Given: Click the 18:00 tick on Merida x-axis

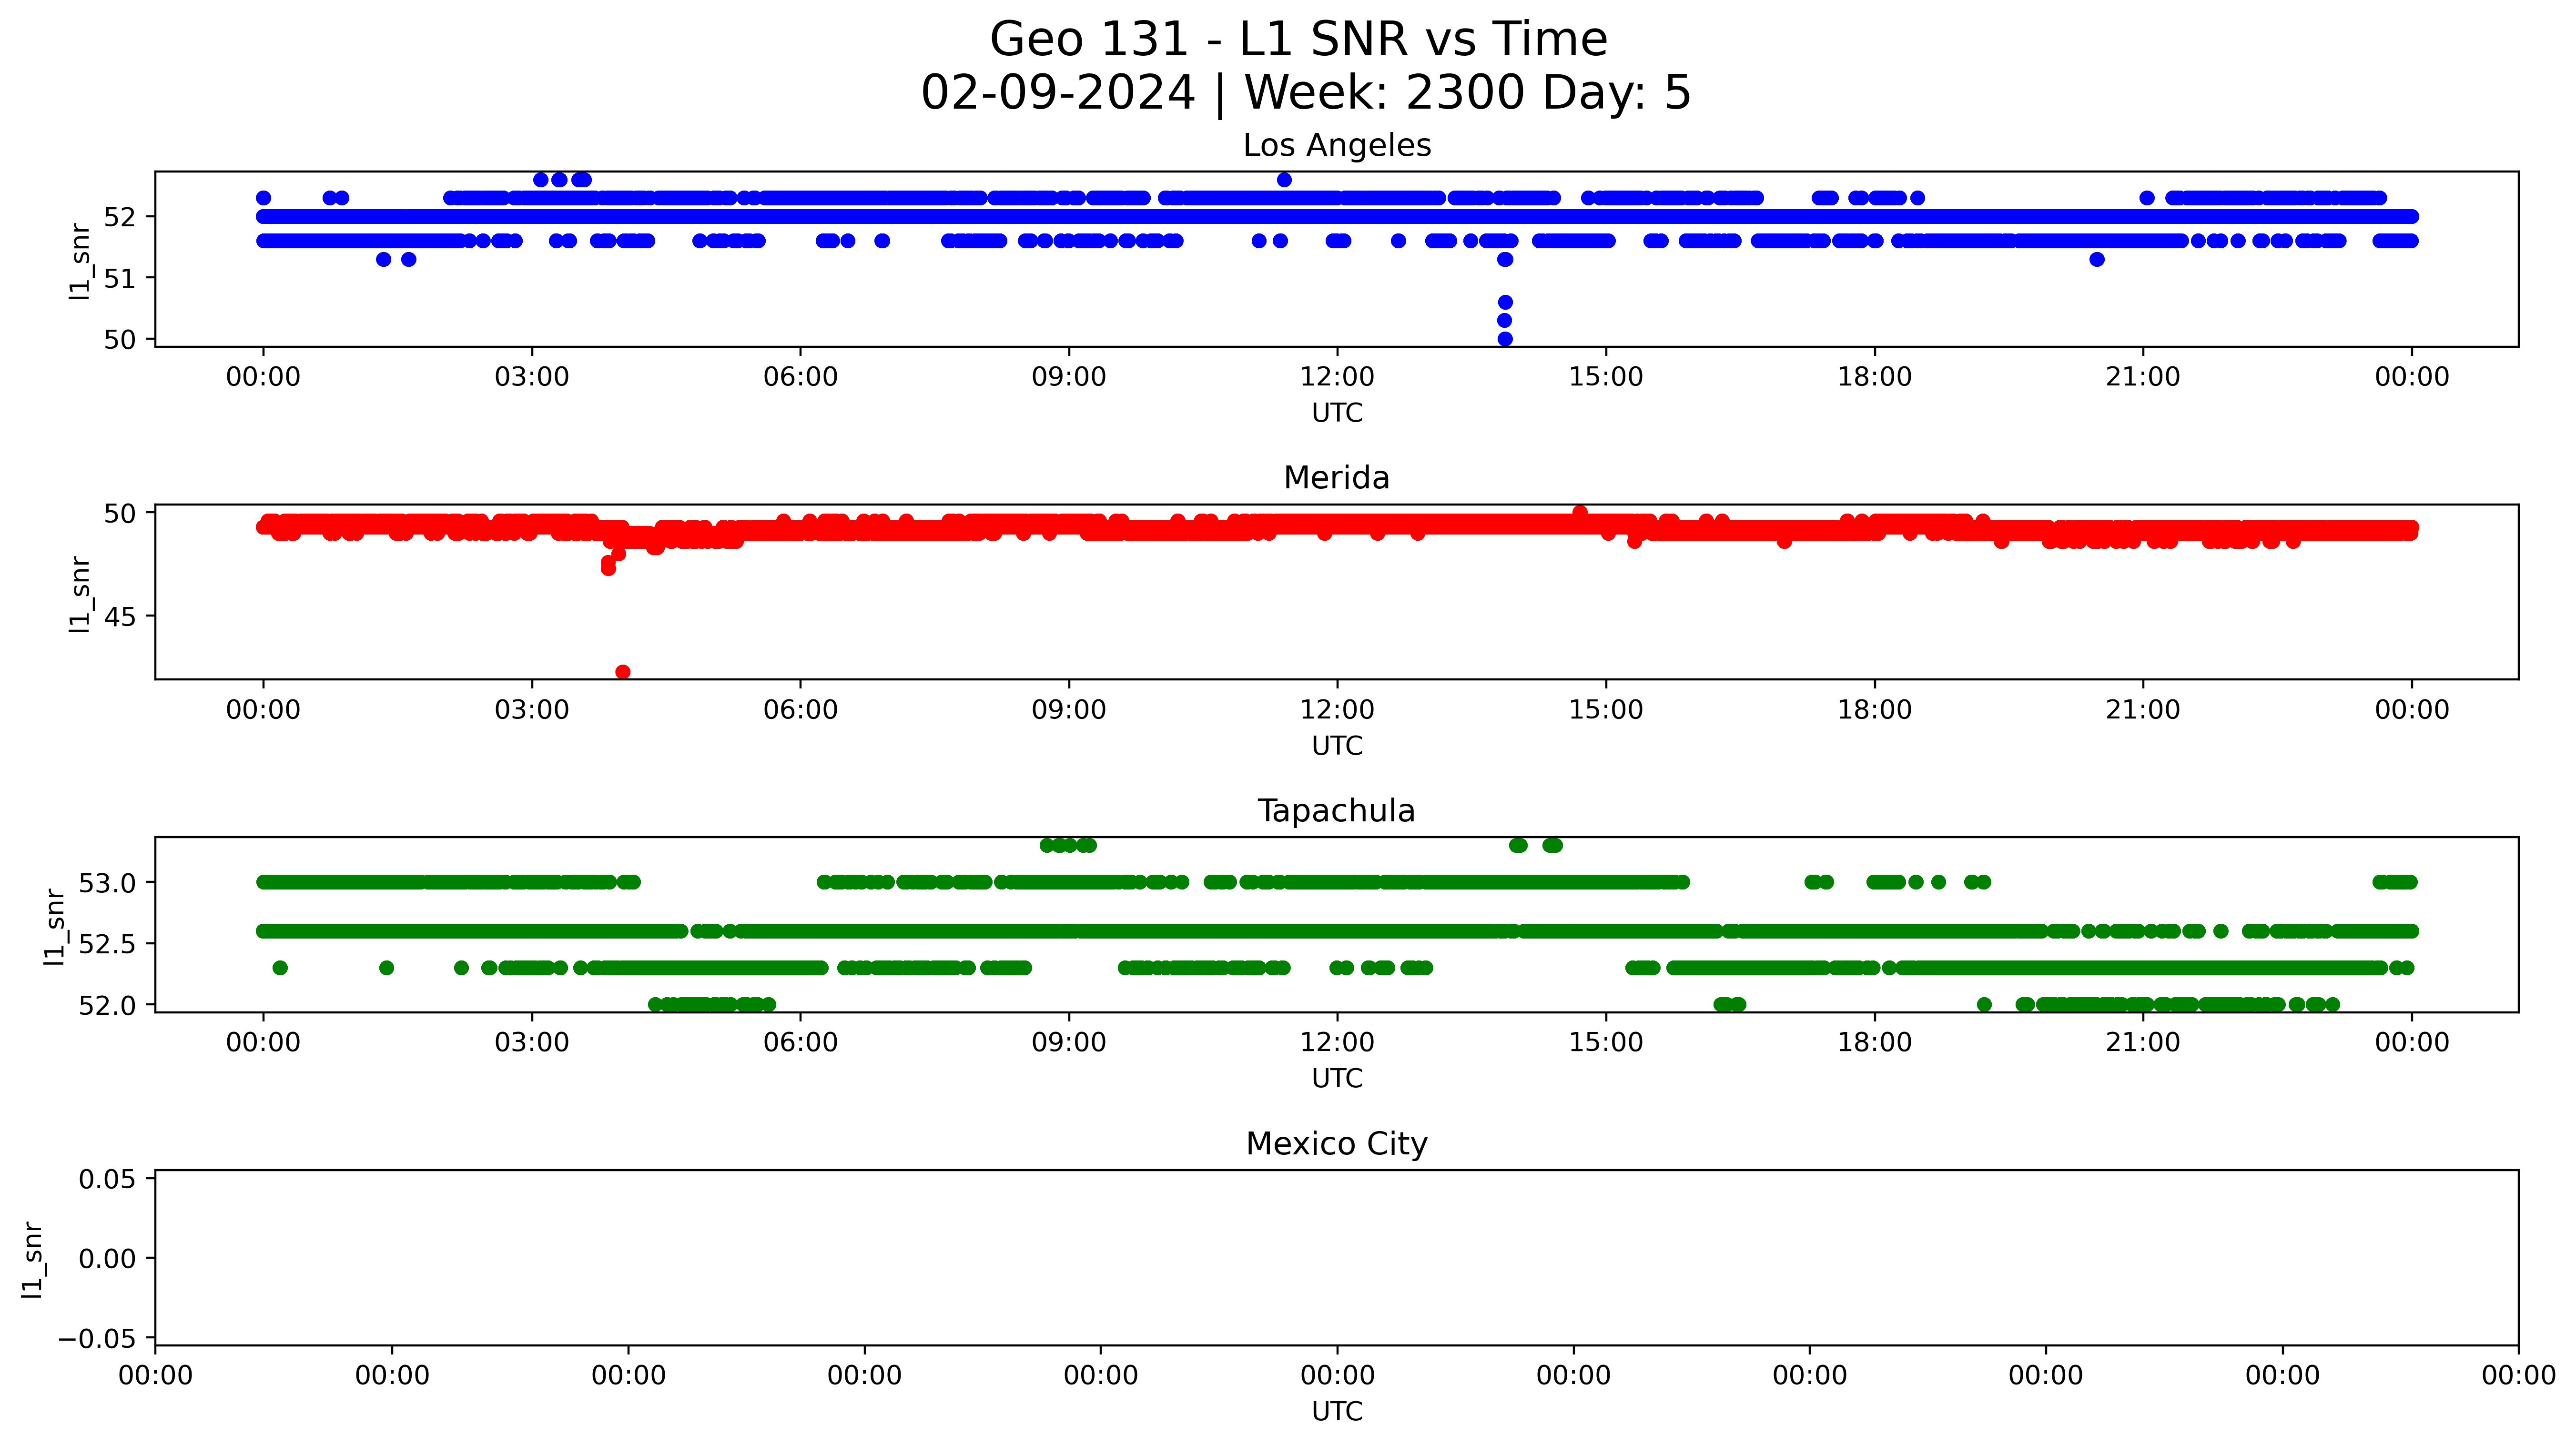Looking at the screenshot, I should coord(1874,710).
